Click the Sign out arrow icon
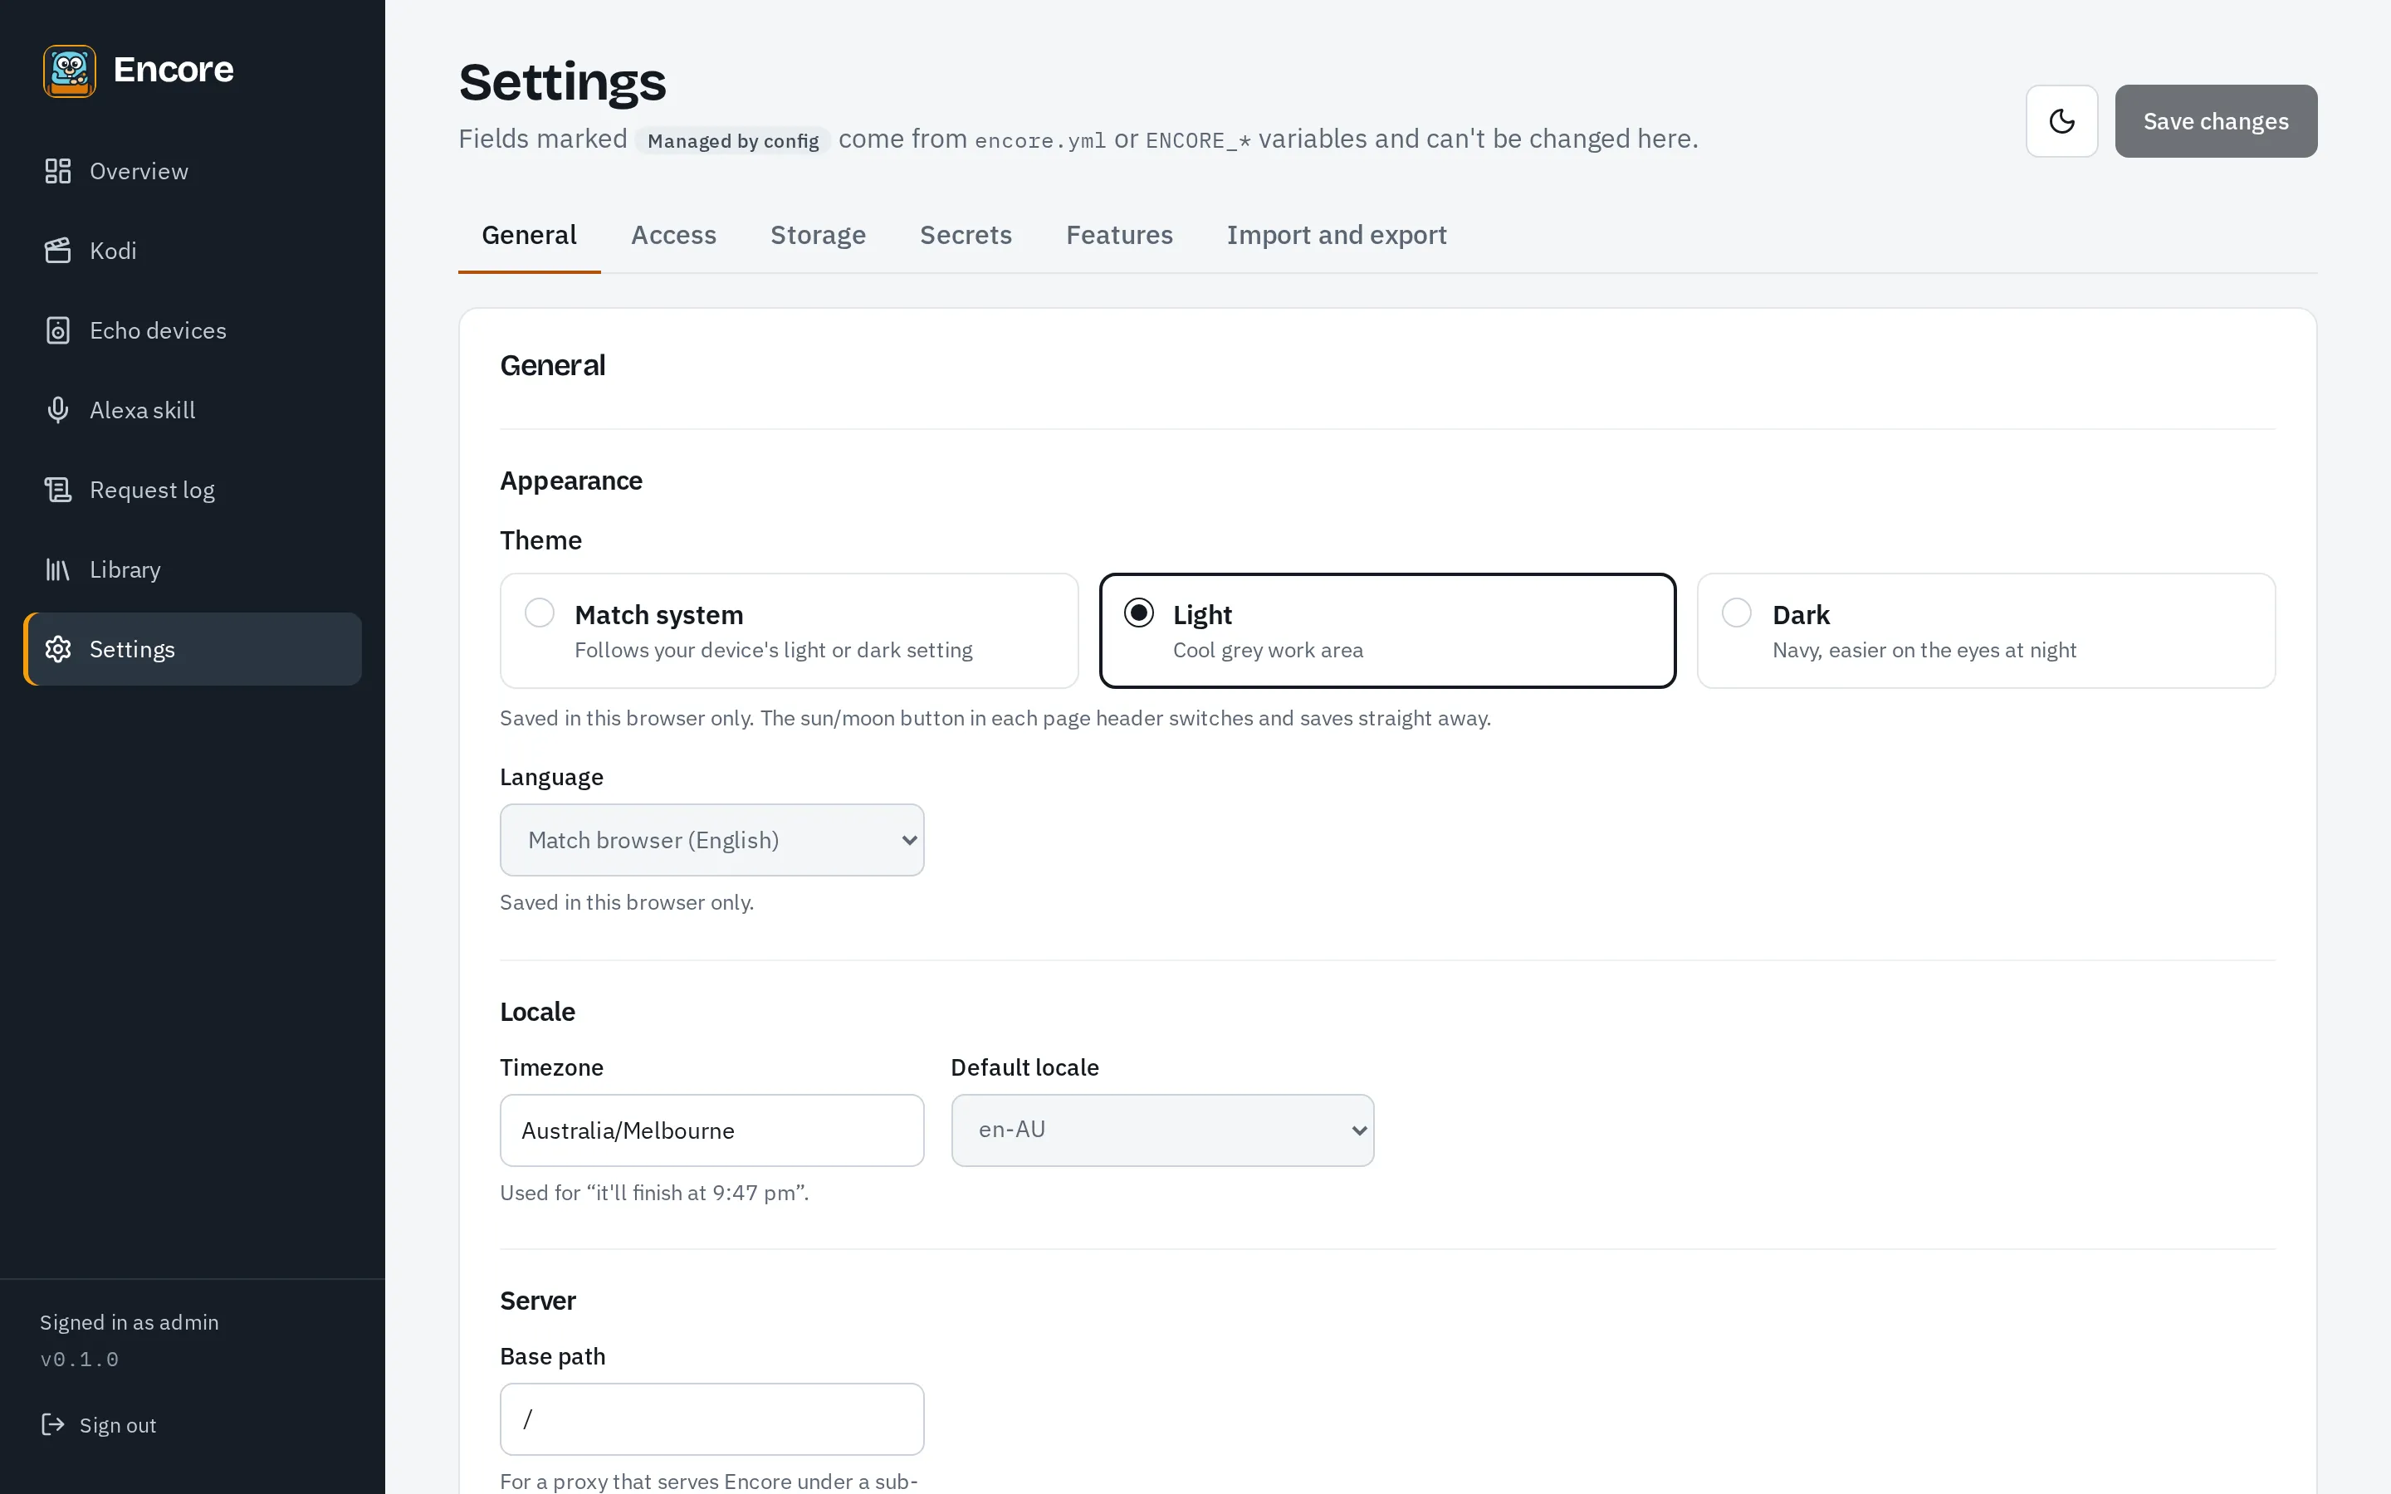2391x1494 pixels. click(52, 1423)
